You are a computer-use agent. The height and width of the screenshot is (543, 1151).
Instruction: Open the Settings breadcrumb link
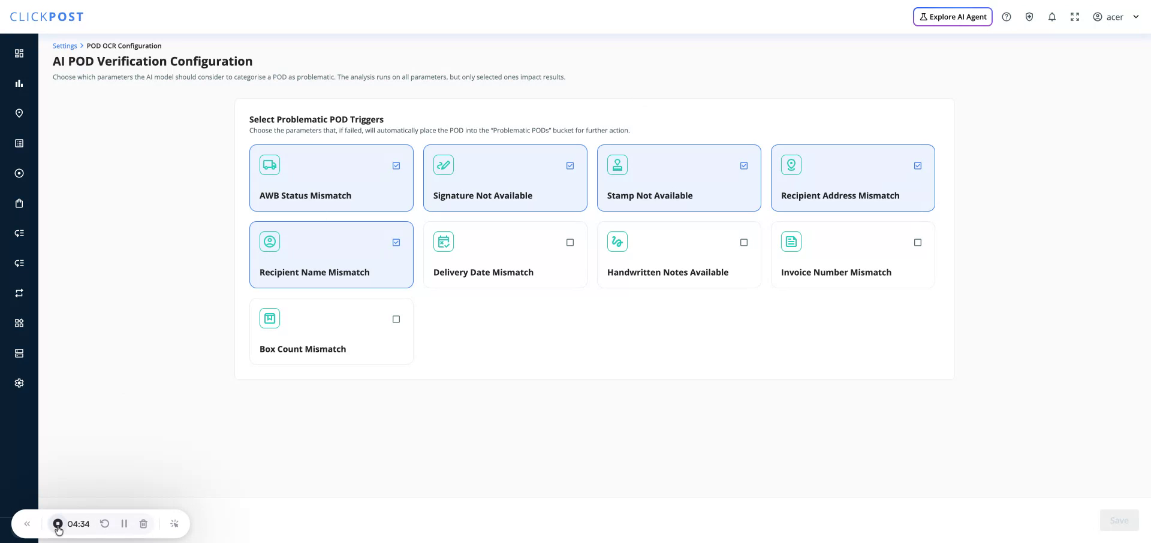click(x=64, y=46)
